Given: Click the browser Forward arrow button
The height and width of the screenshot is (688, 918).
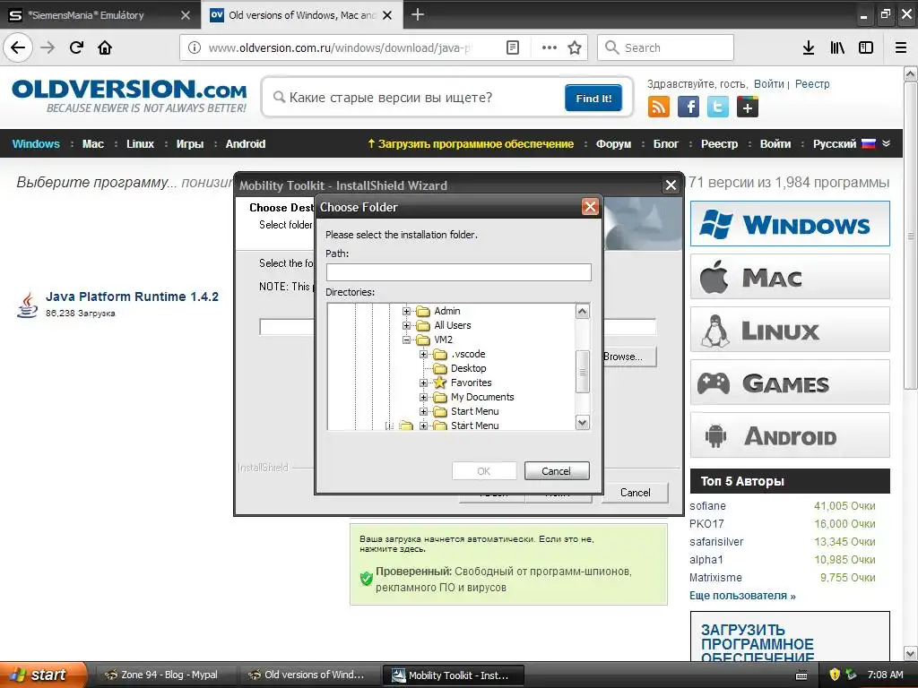Looking at the screenshot, I should pos(48,47).
